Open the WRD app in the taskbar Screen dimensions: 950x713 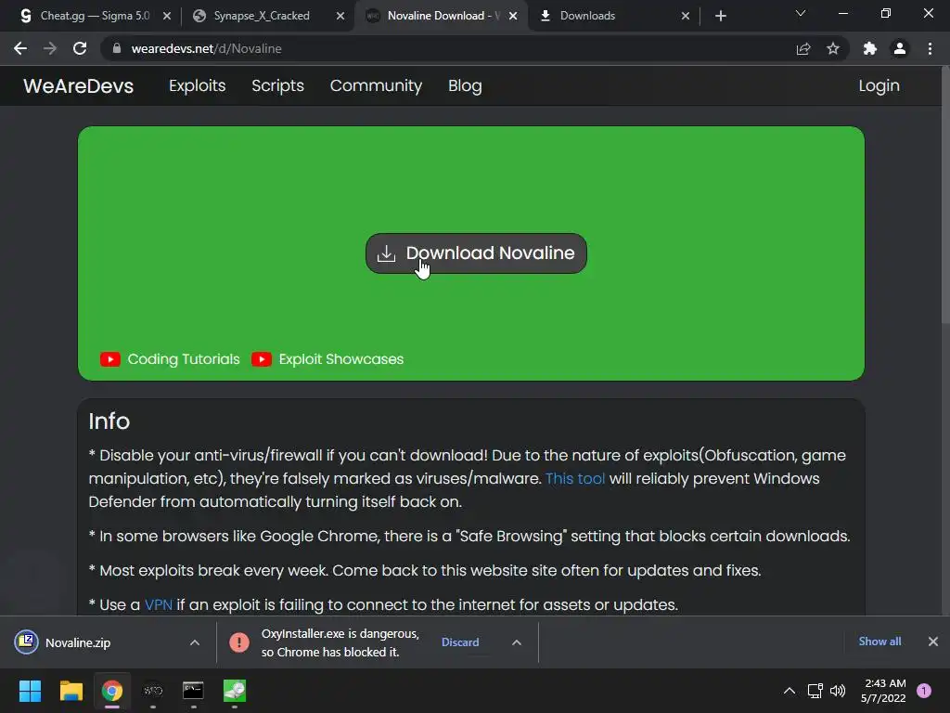(x=153, y=691)
